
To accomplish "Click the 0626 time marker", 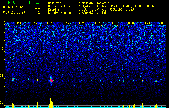I will 98,23.
